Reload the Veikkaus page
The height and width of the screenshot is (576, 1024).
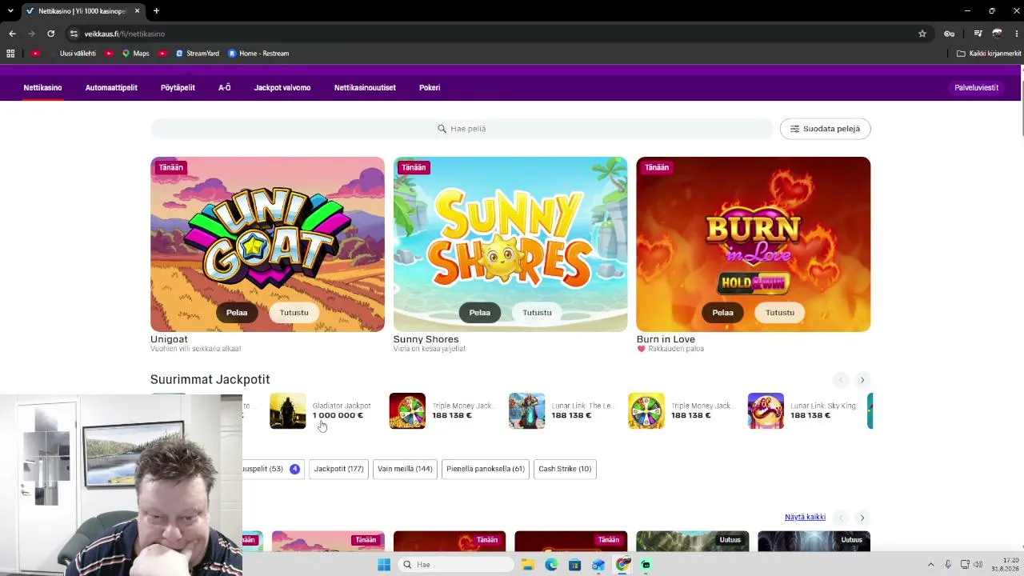pyautogui.click(x=50, y=34)
